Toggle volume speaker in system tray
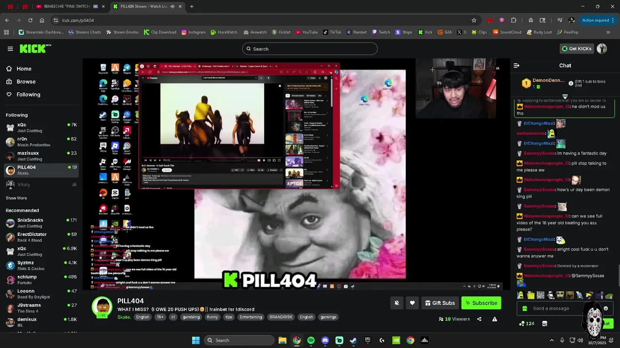Screen dimensions: 620x348 point(580,340)
